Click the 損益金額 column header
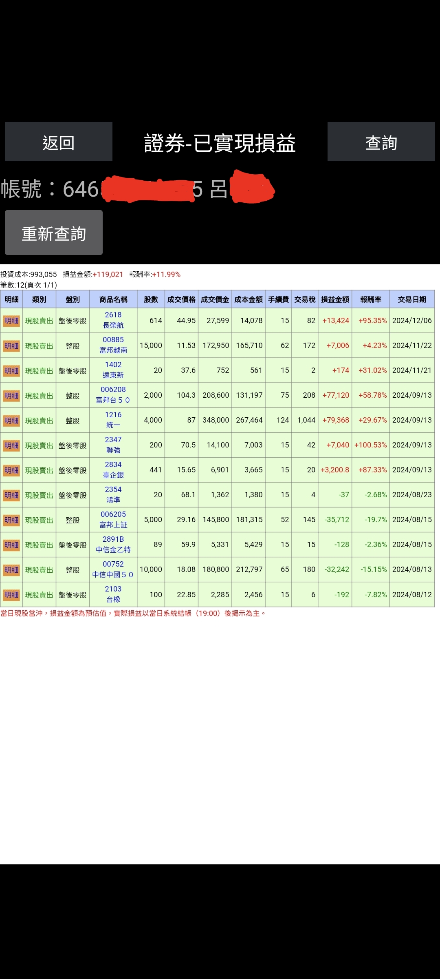This screenshot has width=440, height=979. (x=335, y=299)
